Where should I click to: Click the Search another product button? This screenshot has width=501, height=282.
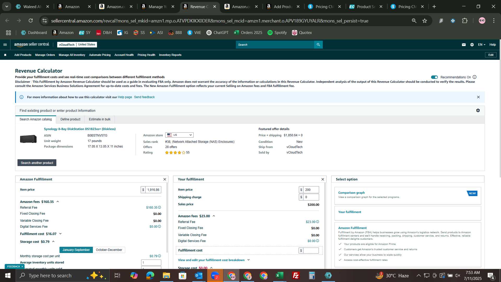(37, 163)
